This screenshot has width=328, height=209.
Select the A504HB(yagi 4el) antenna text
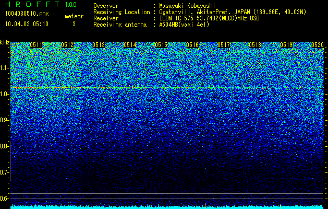tap(184, 25)
